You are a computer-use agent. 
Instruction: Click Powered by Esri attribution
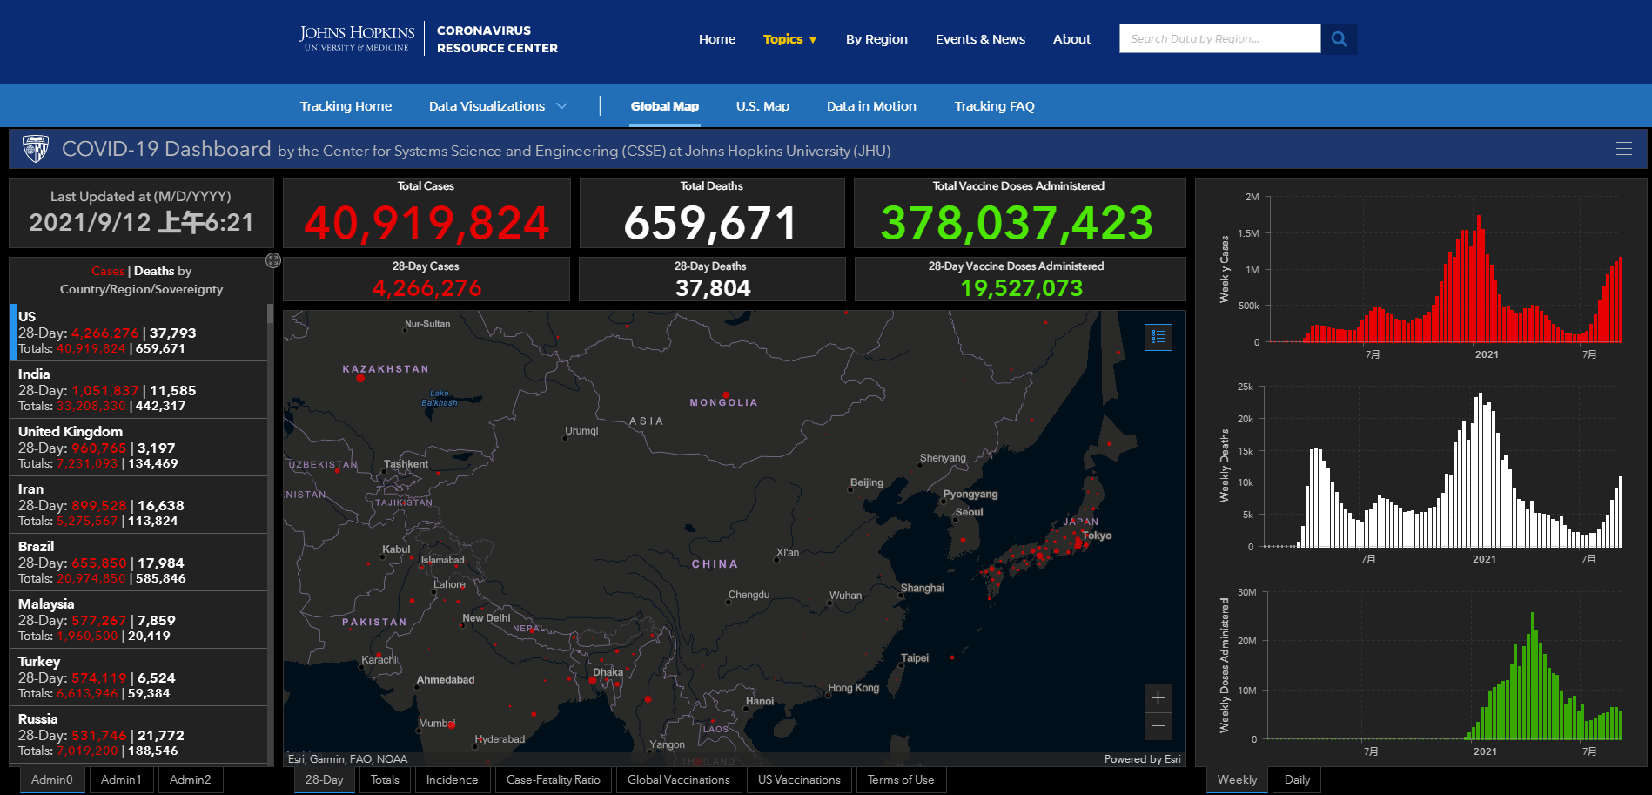(x=1142, y=759)
